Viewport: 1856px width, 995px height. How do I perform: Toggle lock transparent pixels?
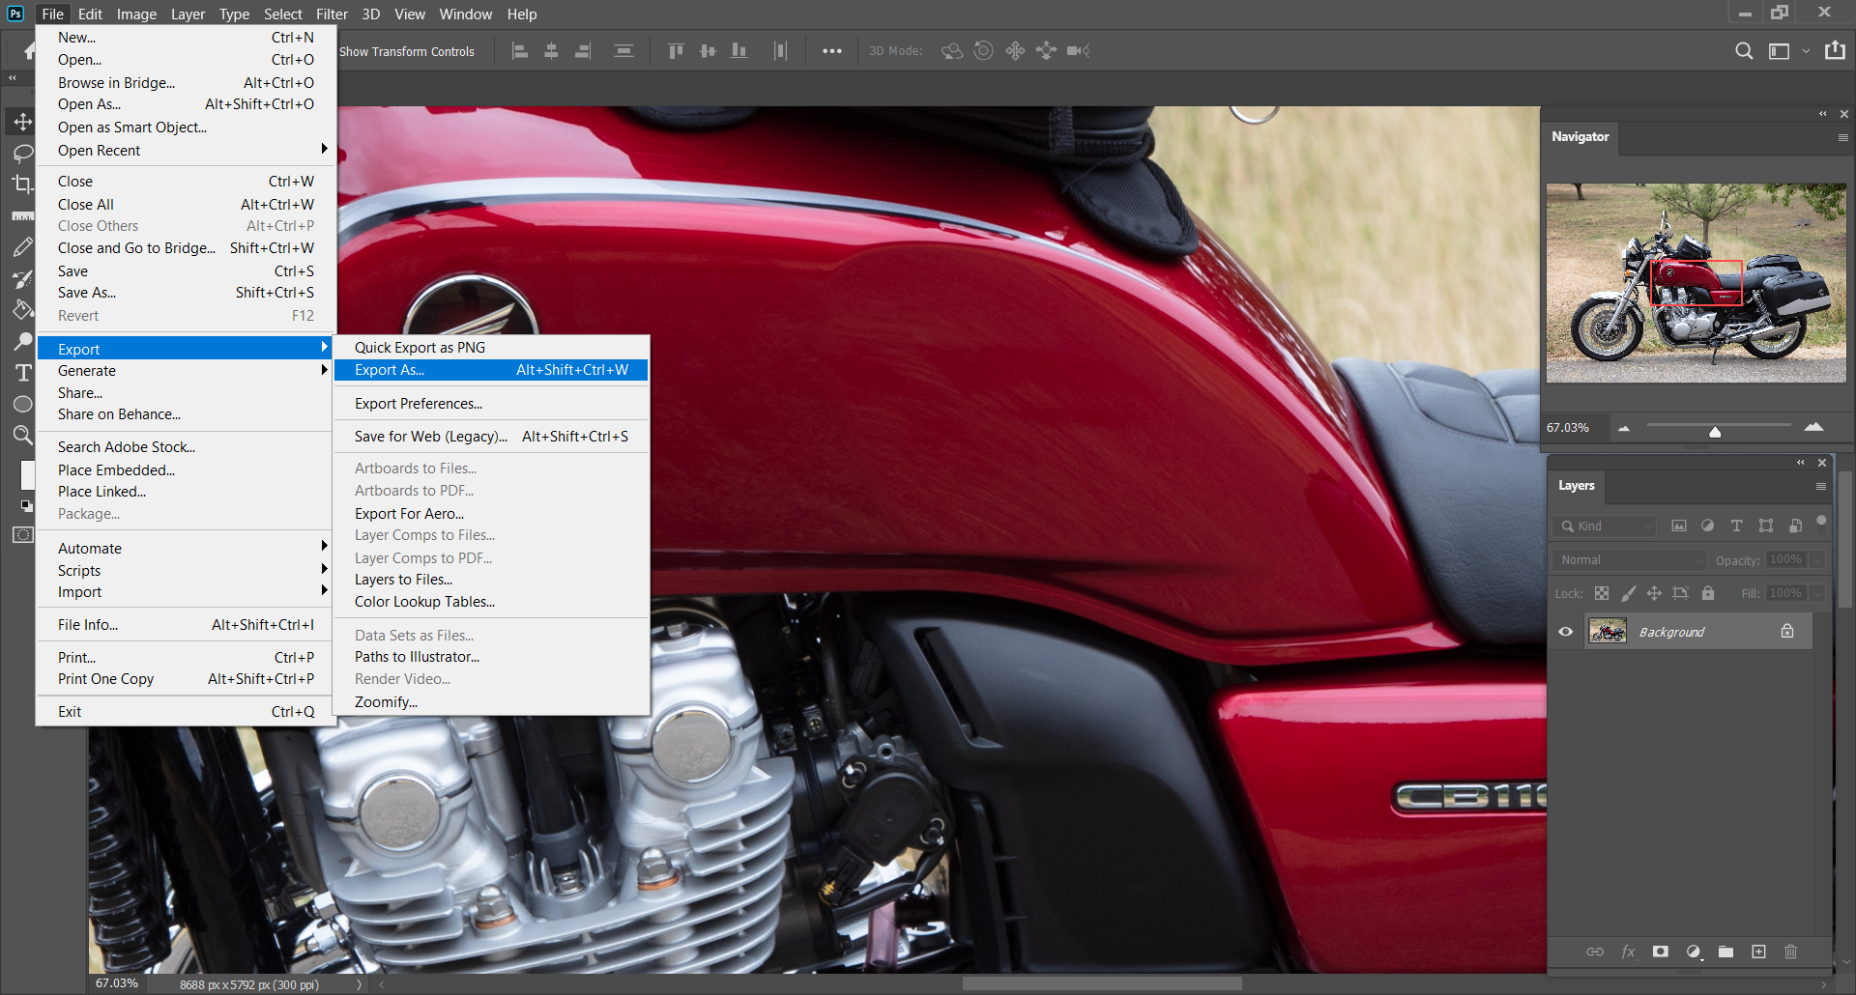(x=1602, y=593)
